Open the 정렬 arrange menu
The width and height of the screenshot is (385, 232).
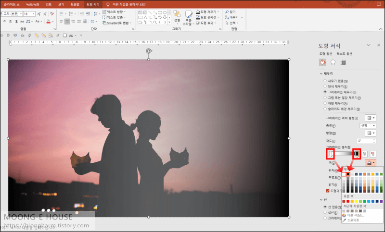[177, 16]
